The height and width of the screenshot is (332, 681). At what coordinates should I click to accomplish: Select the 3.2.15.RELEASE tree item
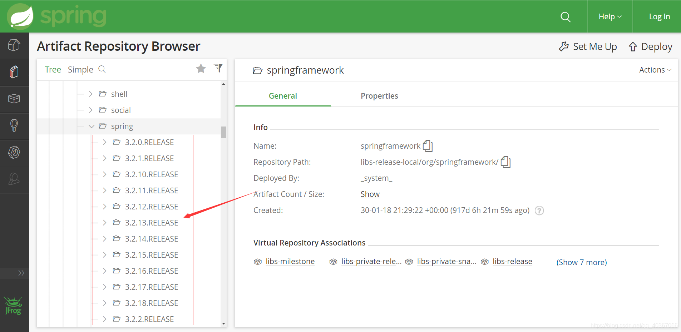pos(152,255)
